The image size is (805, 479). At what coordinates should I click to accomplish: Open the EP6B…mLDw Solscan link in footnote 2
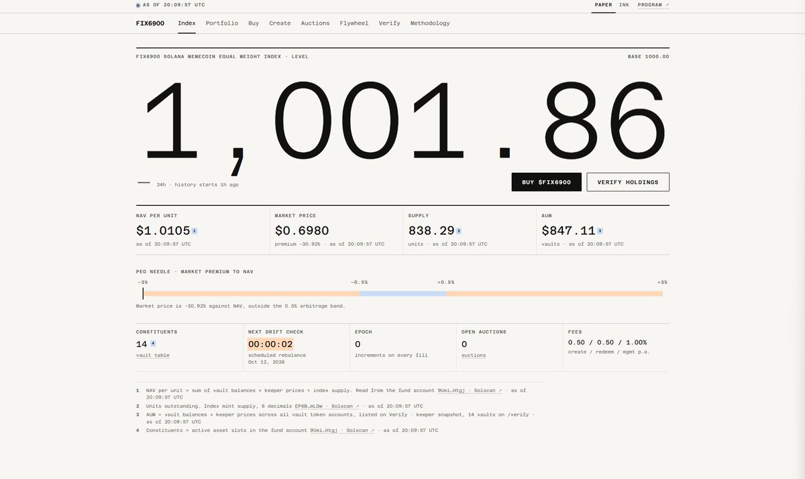tap(326, 406)
